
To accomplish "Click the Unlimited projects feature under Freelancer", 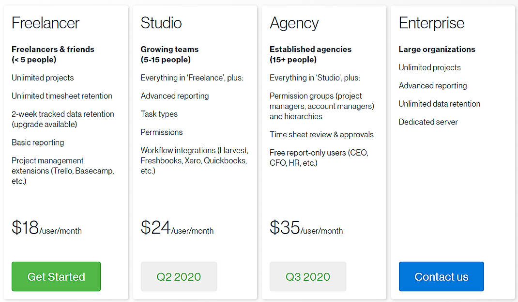I will (x=43, y=78).
